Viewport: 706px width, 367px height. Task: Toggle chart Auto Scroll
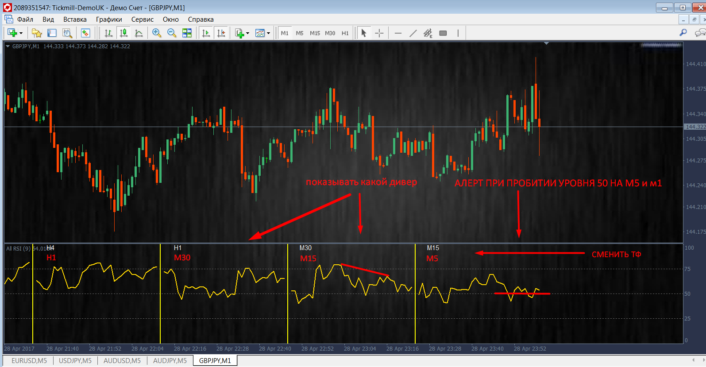point(206,33)
